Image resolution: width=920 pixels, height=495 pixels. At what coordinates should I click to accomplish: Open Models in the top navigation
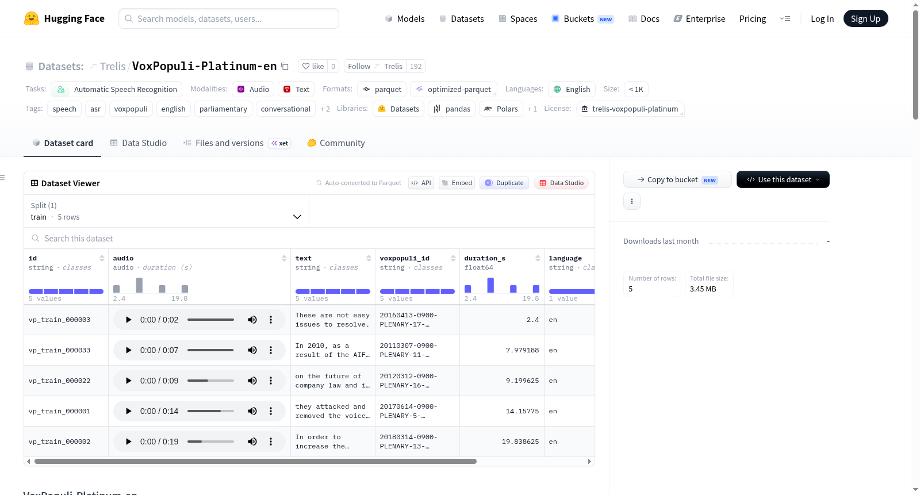point(405,19)
